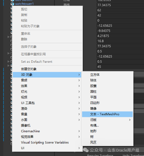Create a 圆柱 3D object

[x=93, y=92]
